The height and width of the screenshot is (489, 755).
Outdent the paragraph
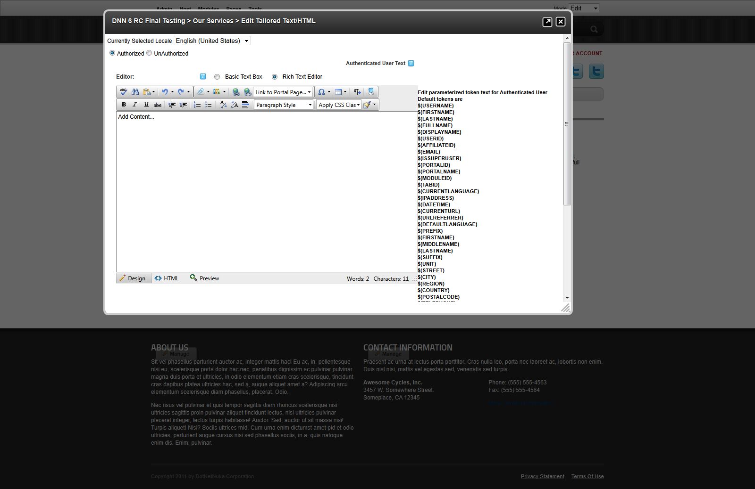pyautogui.click(x=183, y=105)
